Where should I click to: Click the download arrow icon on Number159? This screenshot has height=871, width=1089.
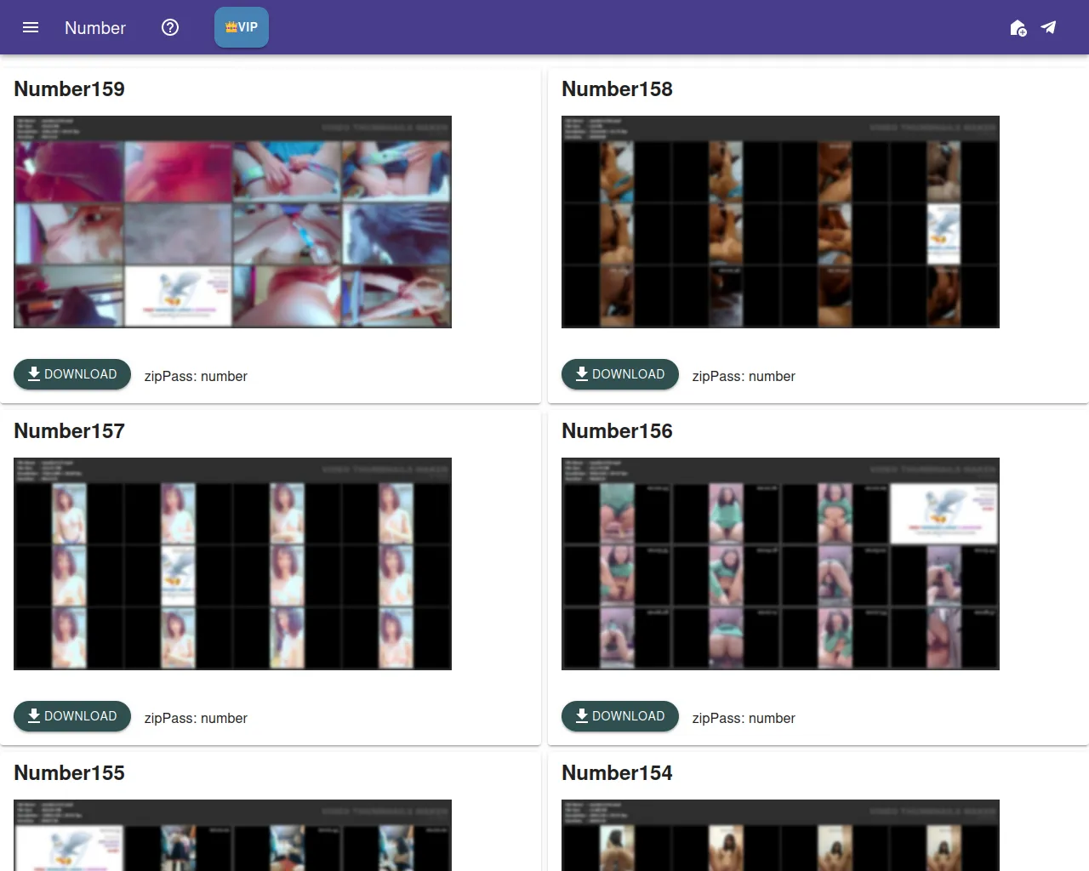tap(34, 373)
